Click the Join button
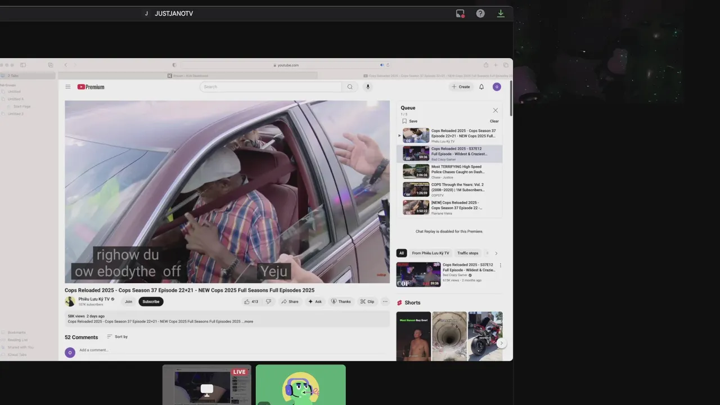Screen dimensions: 720x405 tap(128, 301)
